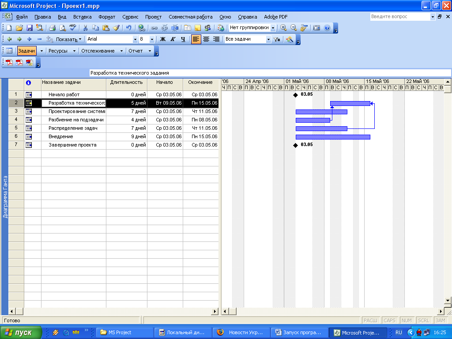
Task: Save the project with floppy icon
Action: tap(30, 28)
